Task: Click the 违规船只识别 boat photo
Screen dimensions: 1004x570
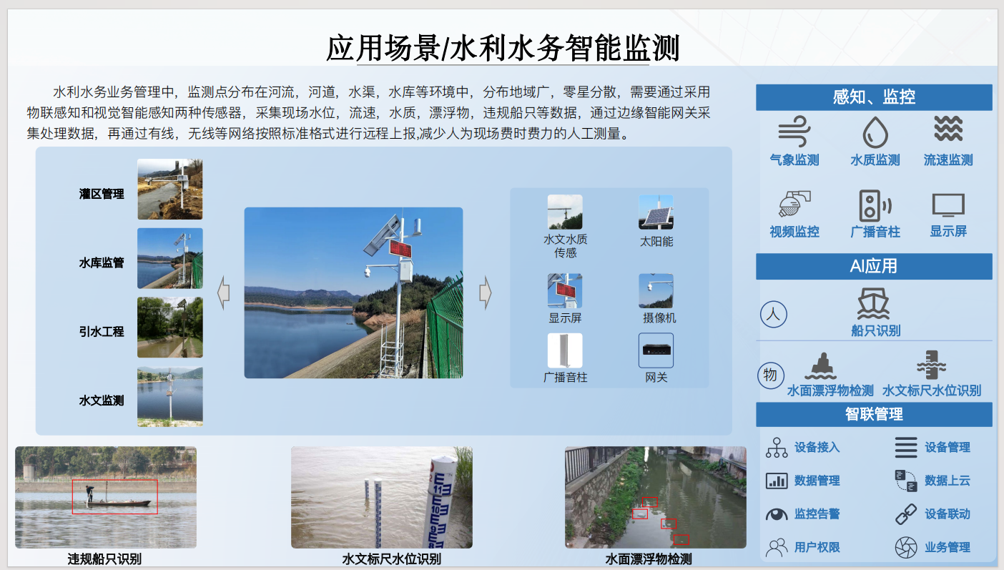Action: pos(106,498)
